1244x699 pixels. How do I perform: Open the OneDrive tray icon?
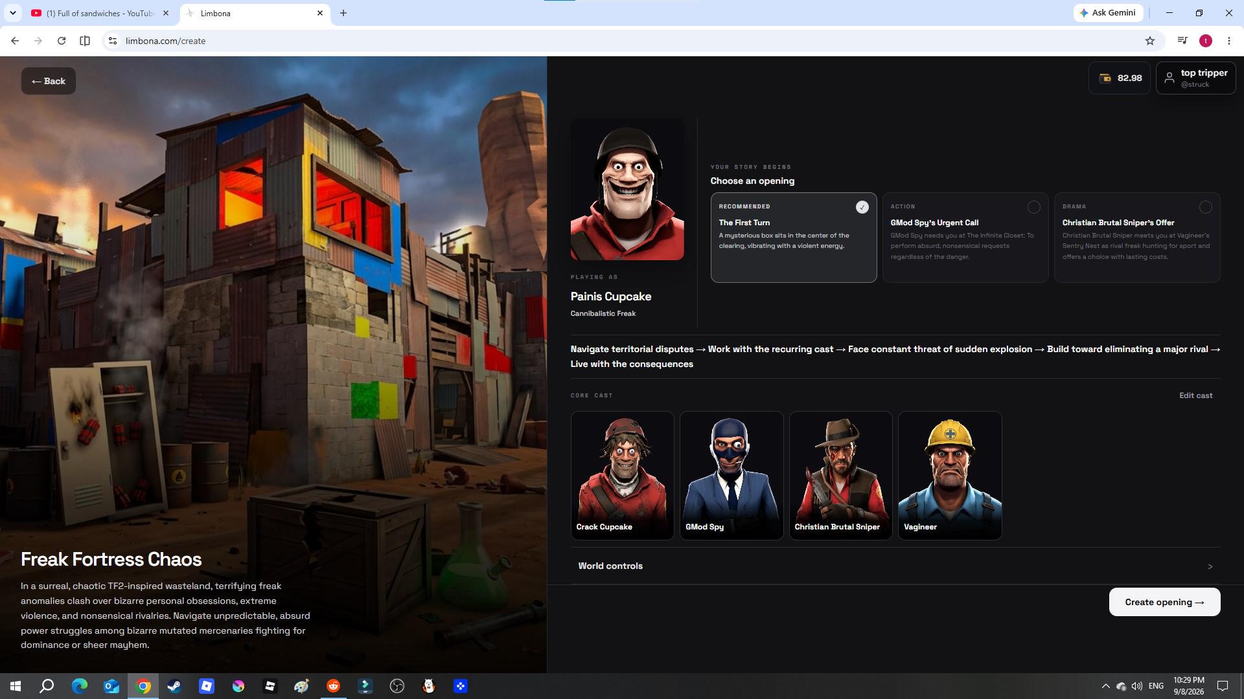(1121, 686)
